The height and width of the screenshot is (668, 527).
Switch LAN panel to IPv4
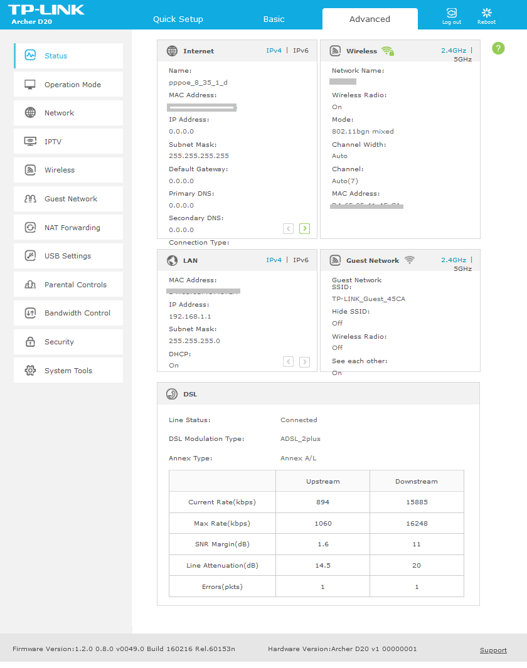click(274, 260)
